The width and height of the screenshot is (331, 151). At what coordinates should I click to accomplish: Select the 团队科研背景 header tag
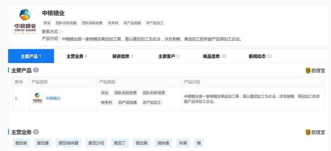(x=92, y=23)
